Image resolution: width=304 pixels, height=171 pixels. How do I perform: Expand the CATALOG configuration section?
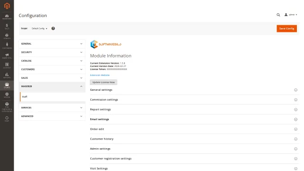point(52,61)
